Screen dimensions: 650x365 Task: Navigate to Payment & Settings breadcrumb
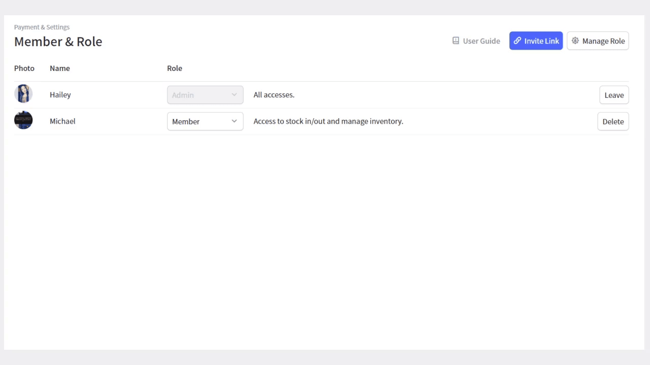[42, 27]
